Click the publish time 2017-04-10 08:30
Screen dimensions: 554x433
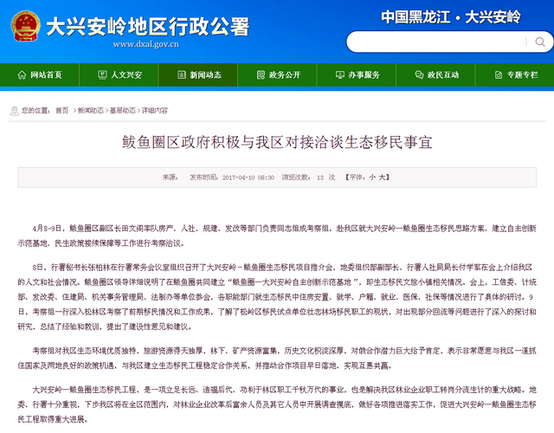pos(248,178)
